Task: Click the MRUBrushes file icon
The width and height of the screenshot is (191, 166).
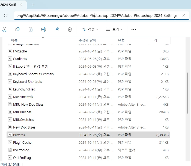Action: click(x=10, y=112)
